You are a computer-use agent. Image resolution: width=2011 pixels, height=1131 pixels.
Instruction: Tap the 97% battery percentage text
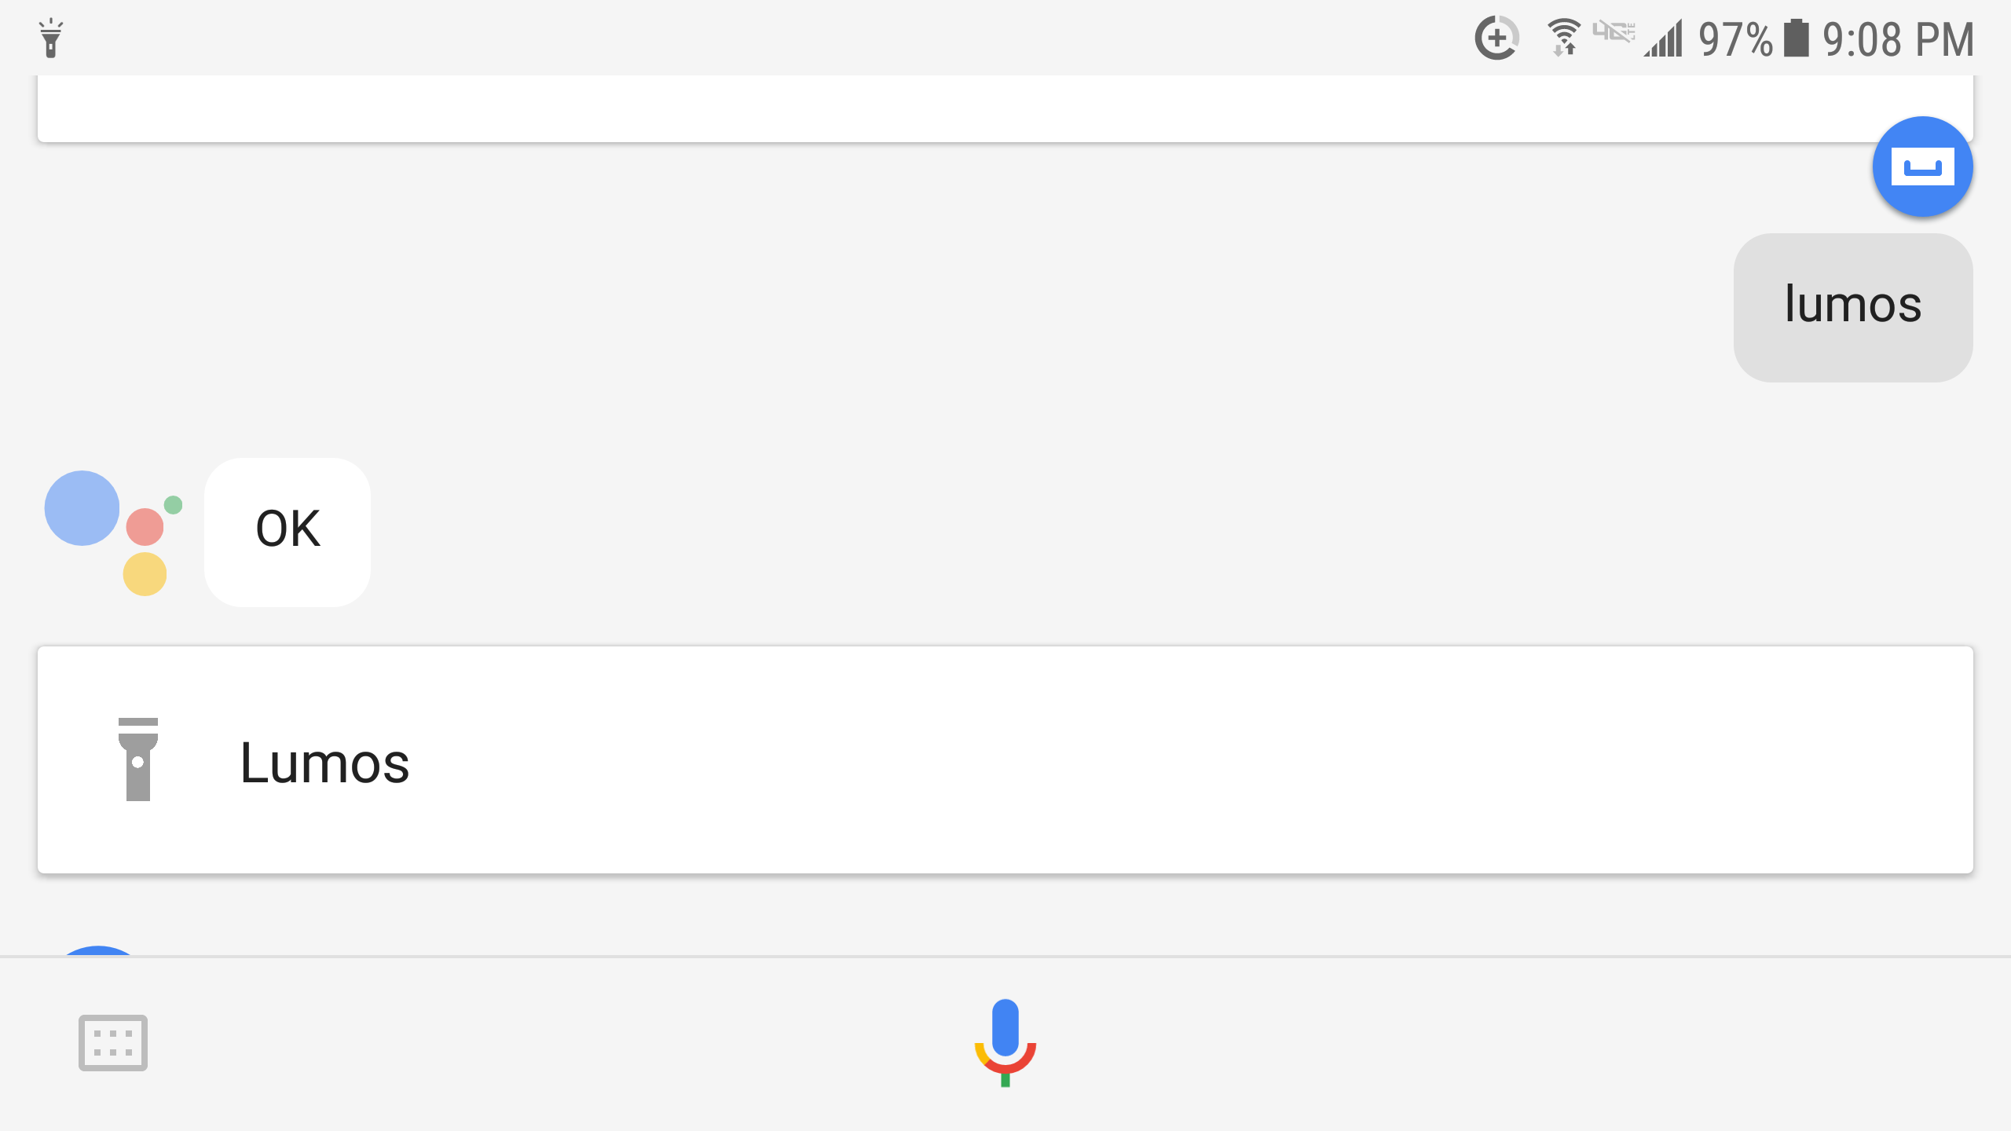coord(1735,39)
